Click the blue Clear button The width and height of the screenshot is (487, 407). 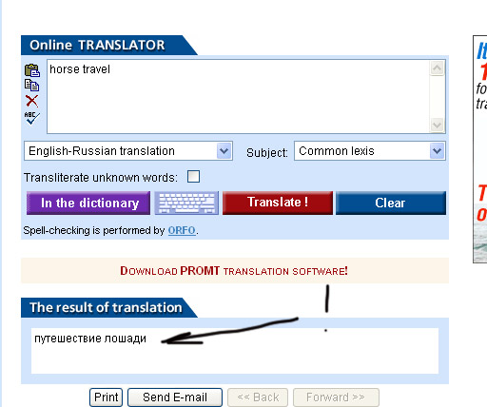click(391, 203)
